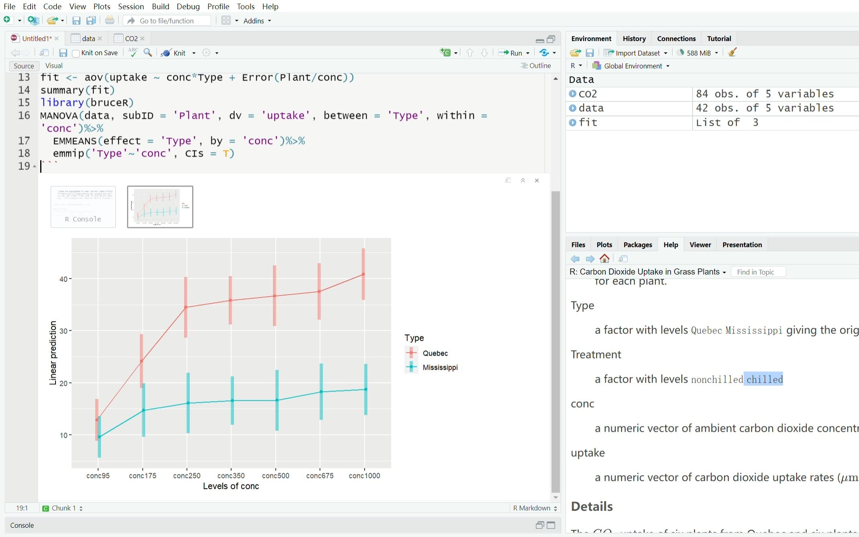Enable Knit on Save checkbox
The width and height of the screenshot is (859, 537).
click(76, 53)
